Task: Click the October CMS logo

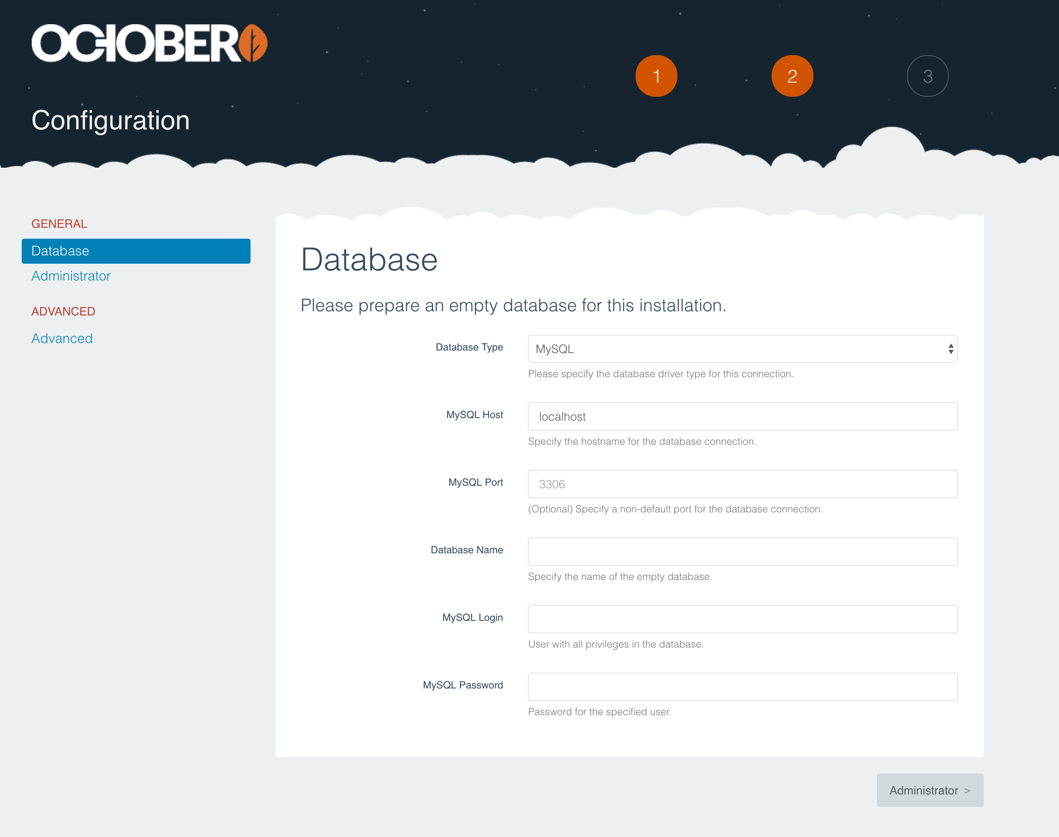Action: [149, 43]
